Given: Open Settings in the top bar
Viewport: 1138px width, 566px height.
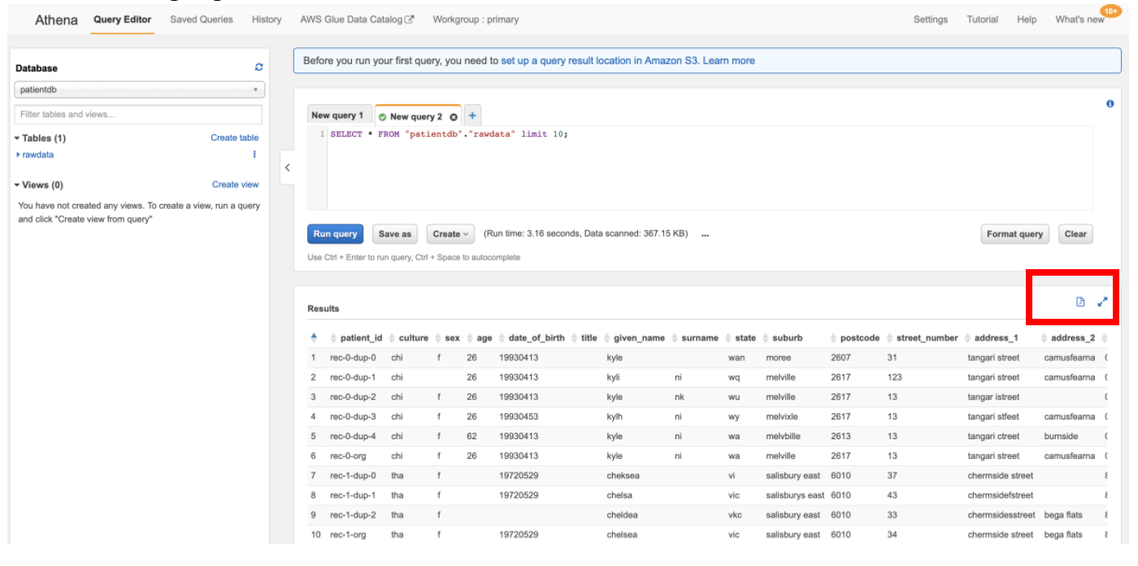Looking at the screenshot, I should coord(931,20).
